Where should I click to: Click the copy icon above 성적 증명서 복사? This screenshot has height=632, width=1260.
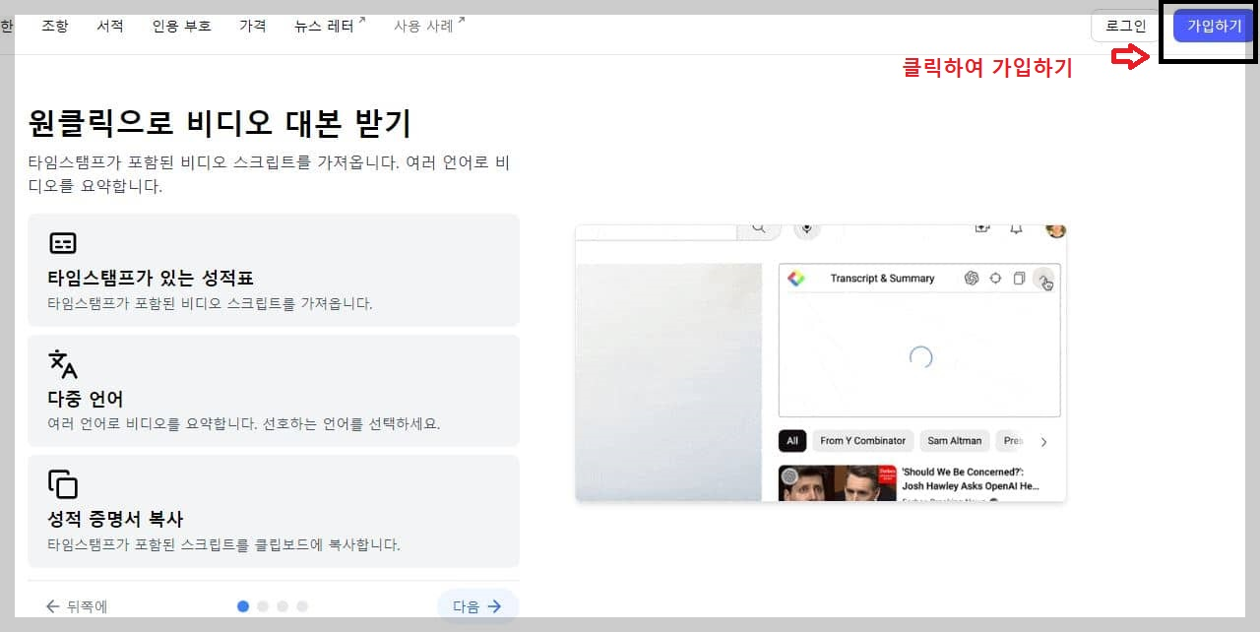tap(63, 484)
